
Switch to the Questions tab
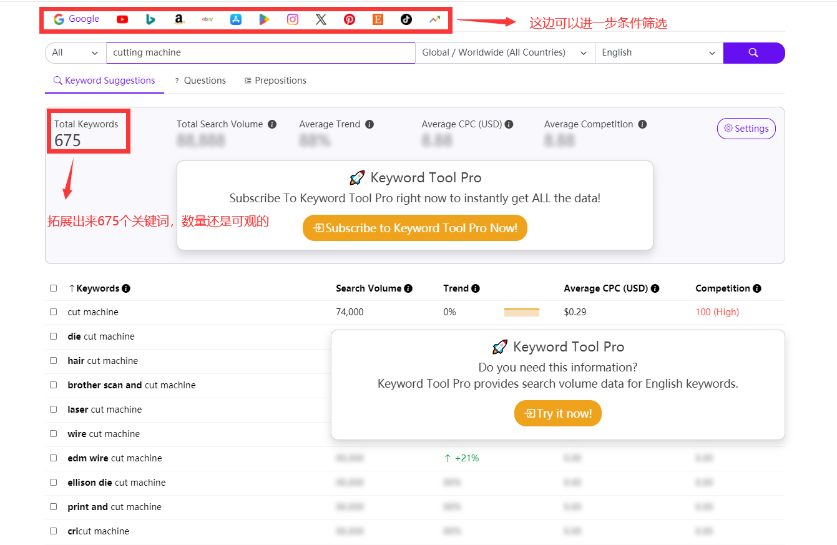pyautogui.click(x=200, y=81)
